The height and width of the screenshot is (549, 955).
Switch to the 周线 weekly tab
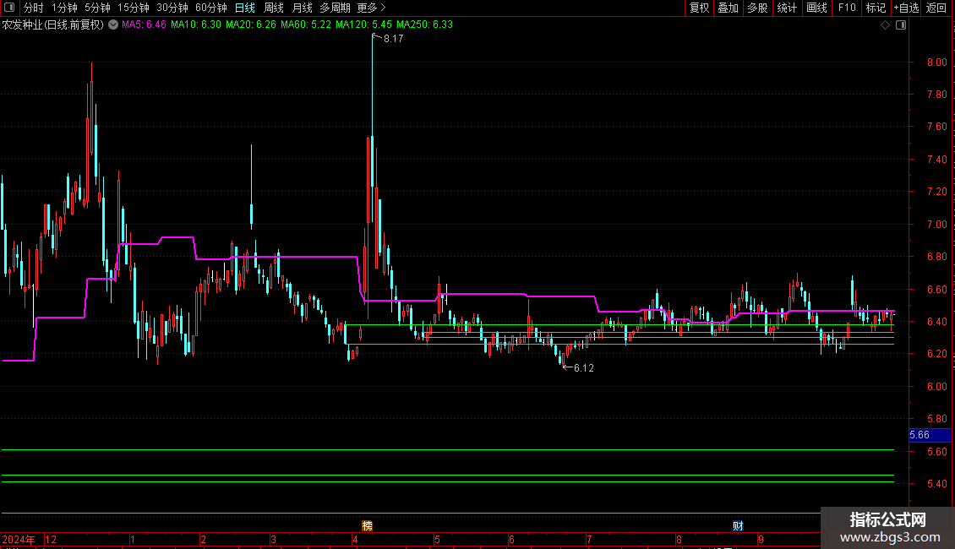[274, 8]
